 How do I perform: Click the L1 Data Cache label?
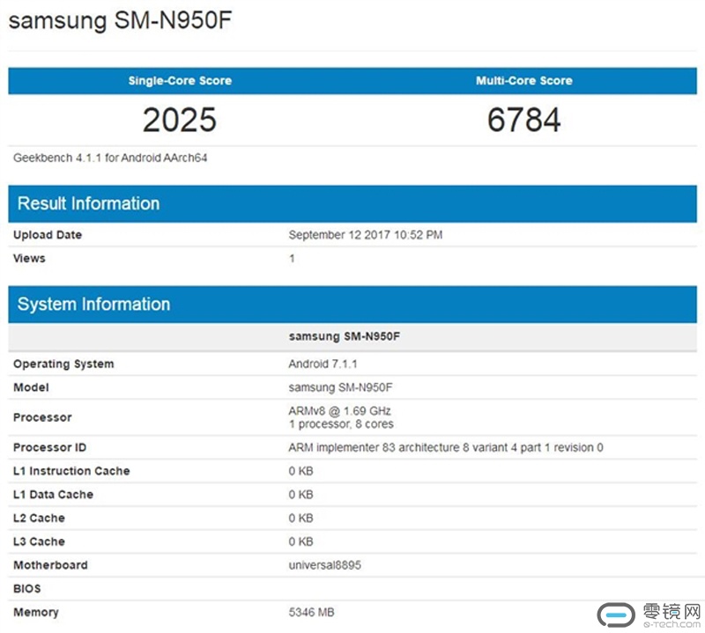[53, 494]
